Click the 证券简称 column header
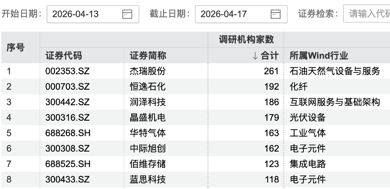Viewport: 390px width, 189px height. pyautogui.click(x=148, y=56)
